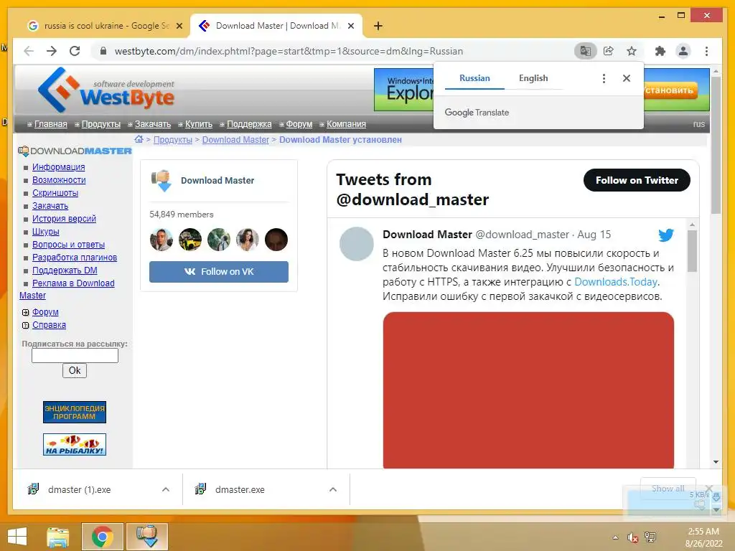
Task: Expand options for dmaster.exe download
Action: coord(333,489)
